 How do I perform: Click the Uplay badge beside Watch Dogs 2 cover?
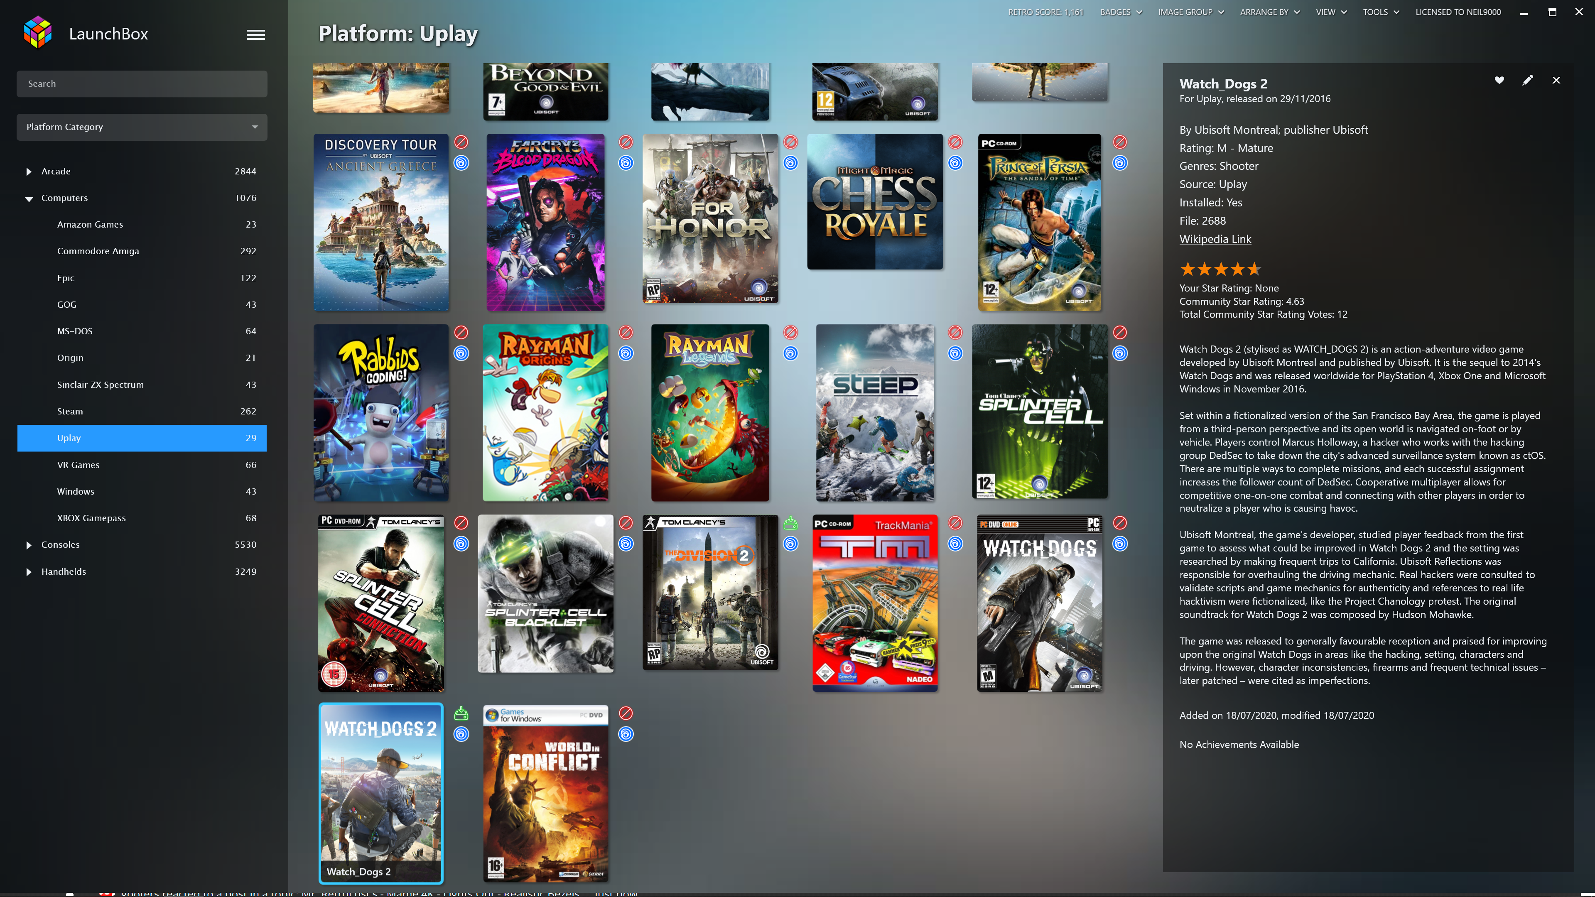tap(461, 734)
